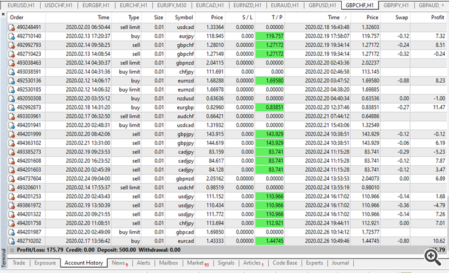Switch to the EURUSD,H1 chart tab
This screenshot has width=449, height=273.
[x=21, y=5]
